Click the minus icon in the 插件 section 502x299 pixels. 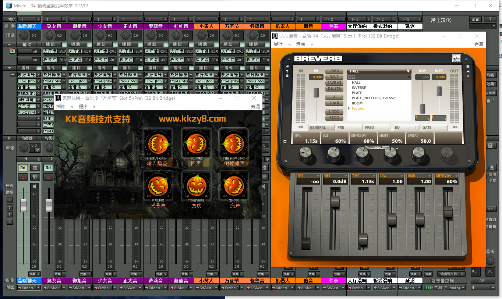click(x=12, y=75)
